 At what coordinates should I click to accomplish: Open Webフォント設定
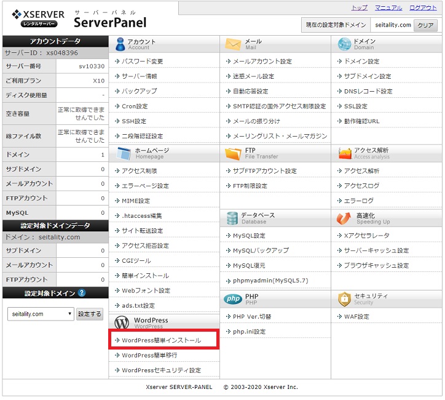click(x=146, y=290)
